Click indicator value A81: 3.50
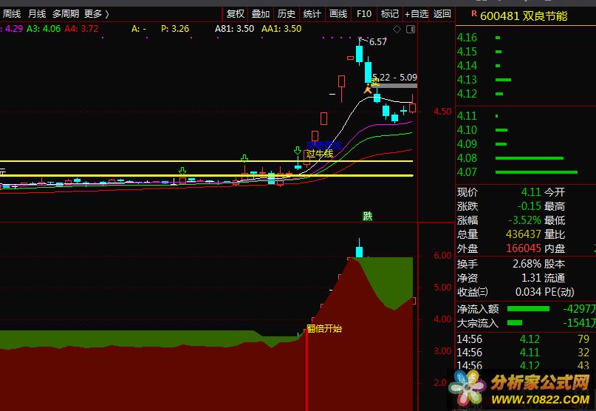This screenshot has width=596, height=411. coord(234,29)
